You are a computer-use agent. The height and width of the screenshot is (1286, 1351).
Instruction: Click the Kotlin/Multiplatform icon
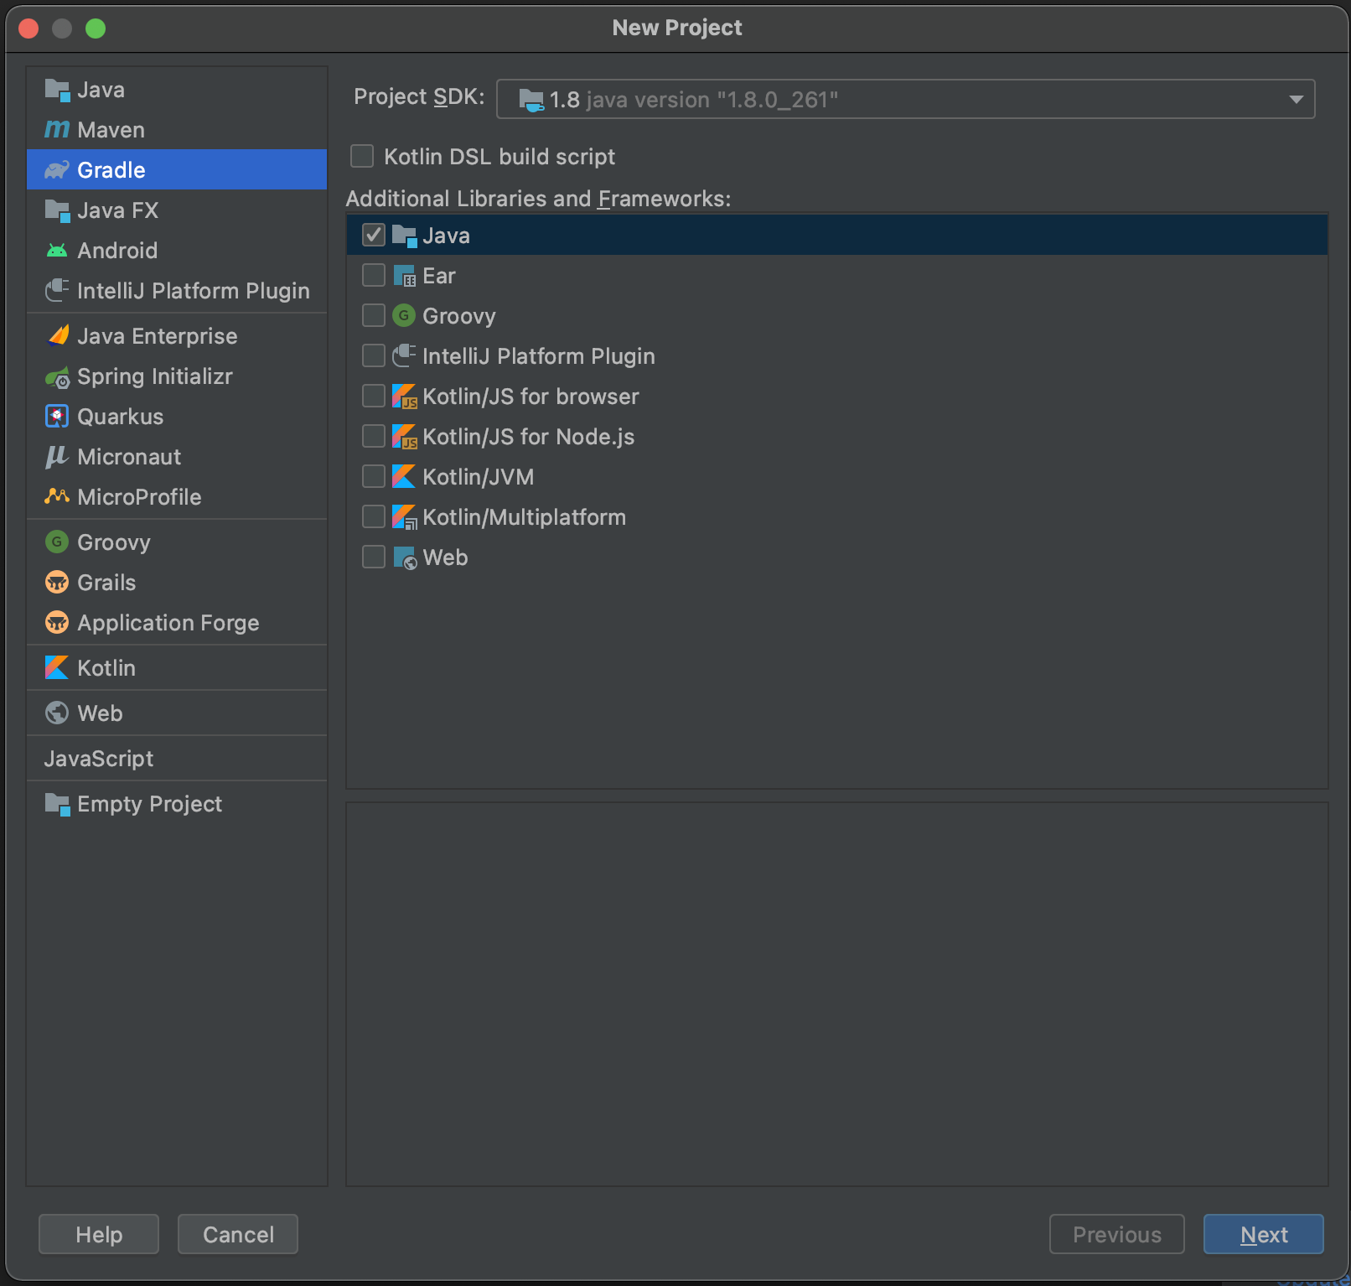[x=404, y=517]
